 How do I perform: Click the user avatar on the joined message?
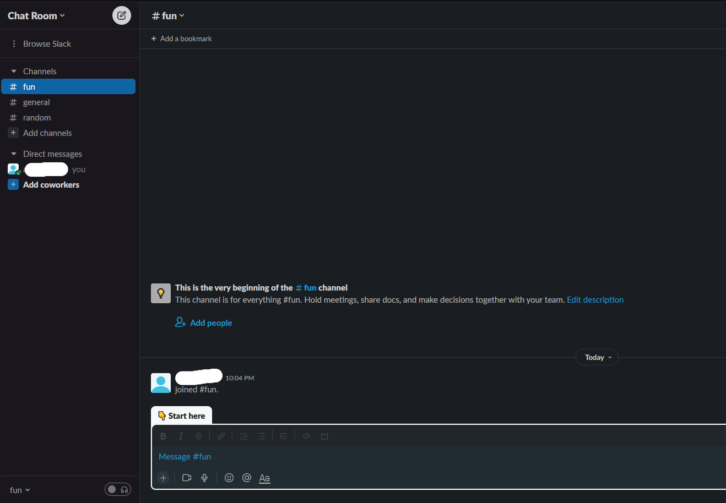161,383
